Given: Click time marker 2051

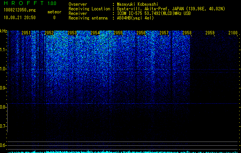Looking at the screenshot, I should point(26,33).
